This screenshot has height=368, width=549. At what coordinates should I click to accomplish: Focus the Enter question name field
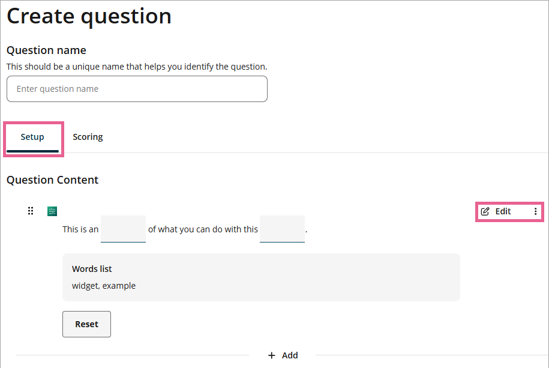[x=137, y=89]
